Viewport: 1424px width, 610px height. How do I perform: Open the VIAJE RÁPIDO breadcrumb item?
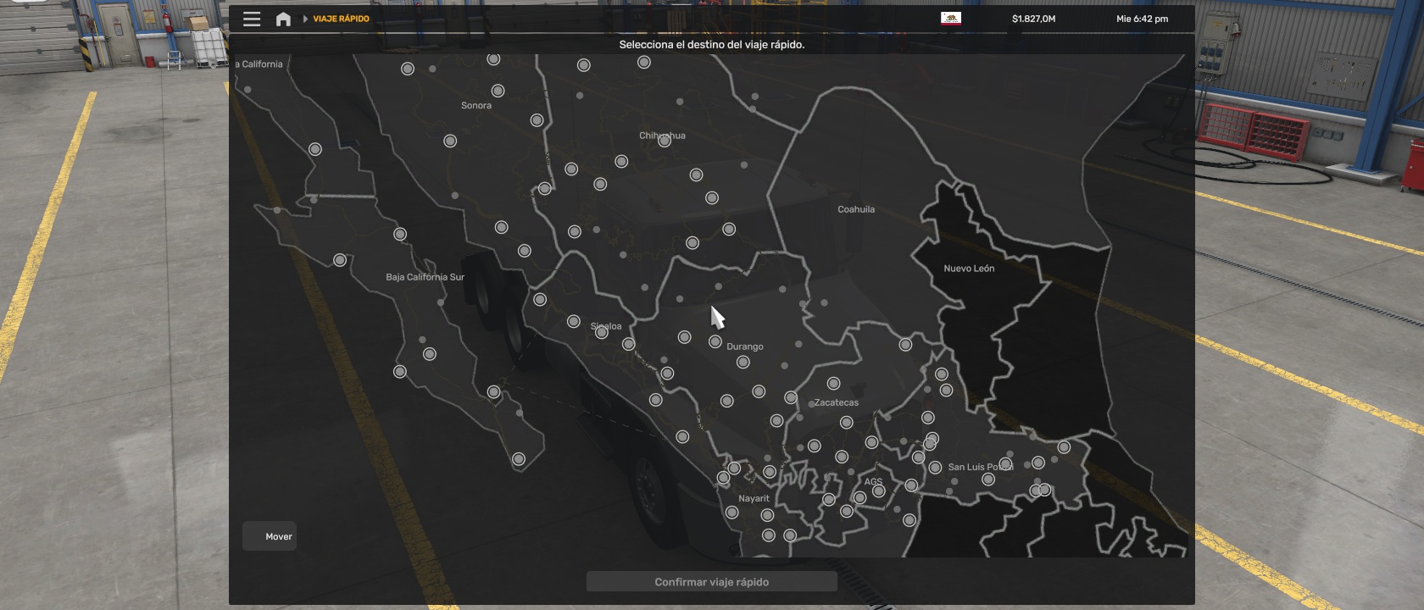coord(341,19)
